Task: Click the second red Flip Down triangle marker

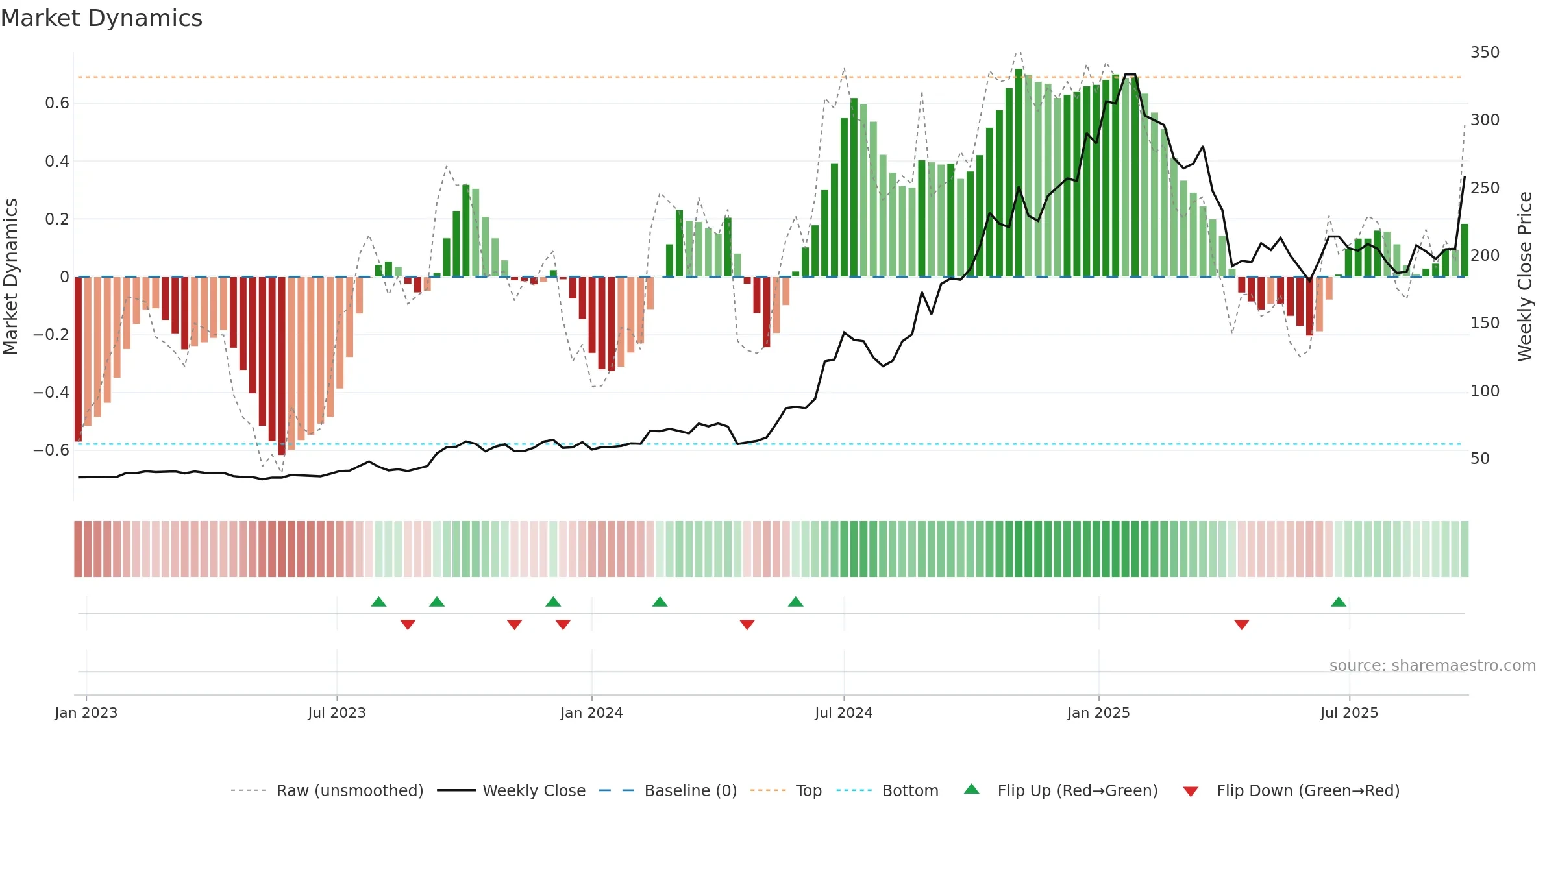Action: (x=514, y=625)
